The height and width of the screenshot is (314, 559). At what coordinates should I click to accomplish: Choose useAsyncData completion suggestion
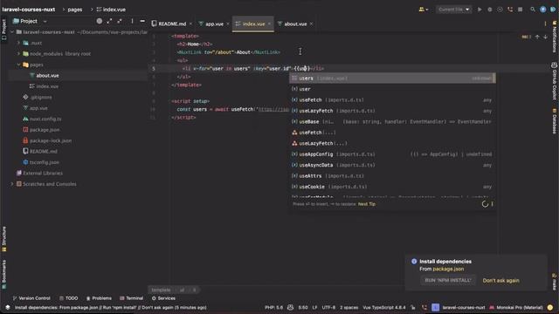tap(392, 165)
